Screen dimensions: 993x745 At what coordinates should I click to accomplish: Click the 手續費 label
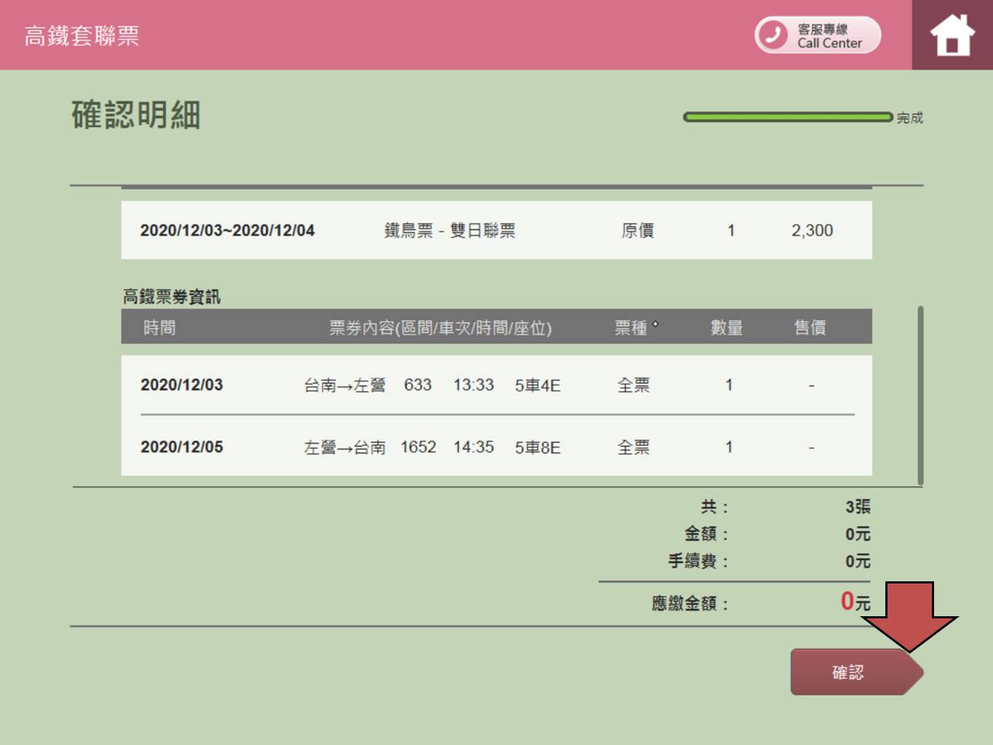coord(698,561)
